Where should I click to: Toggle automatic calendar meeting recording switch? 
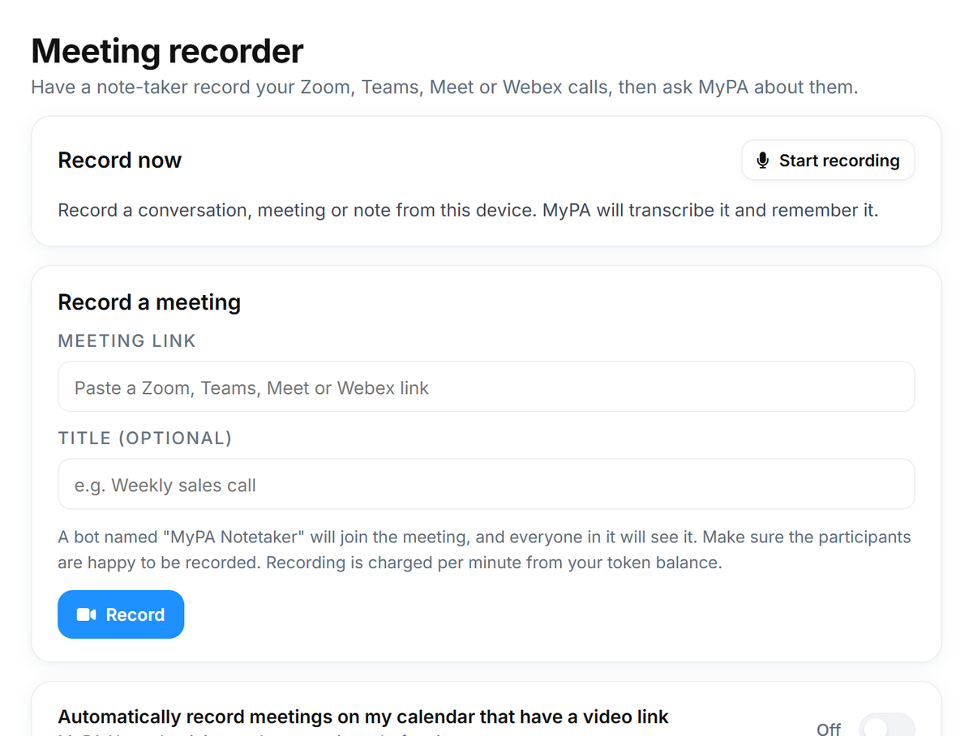click(886, 726)
